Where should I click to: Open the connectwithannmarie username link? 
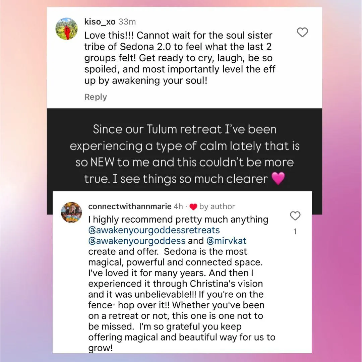(130, 206)
